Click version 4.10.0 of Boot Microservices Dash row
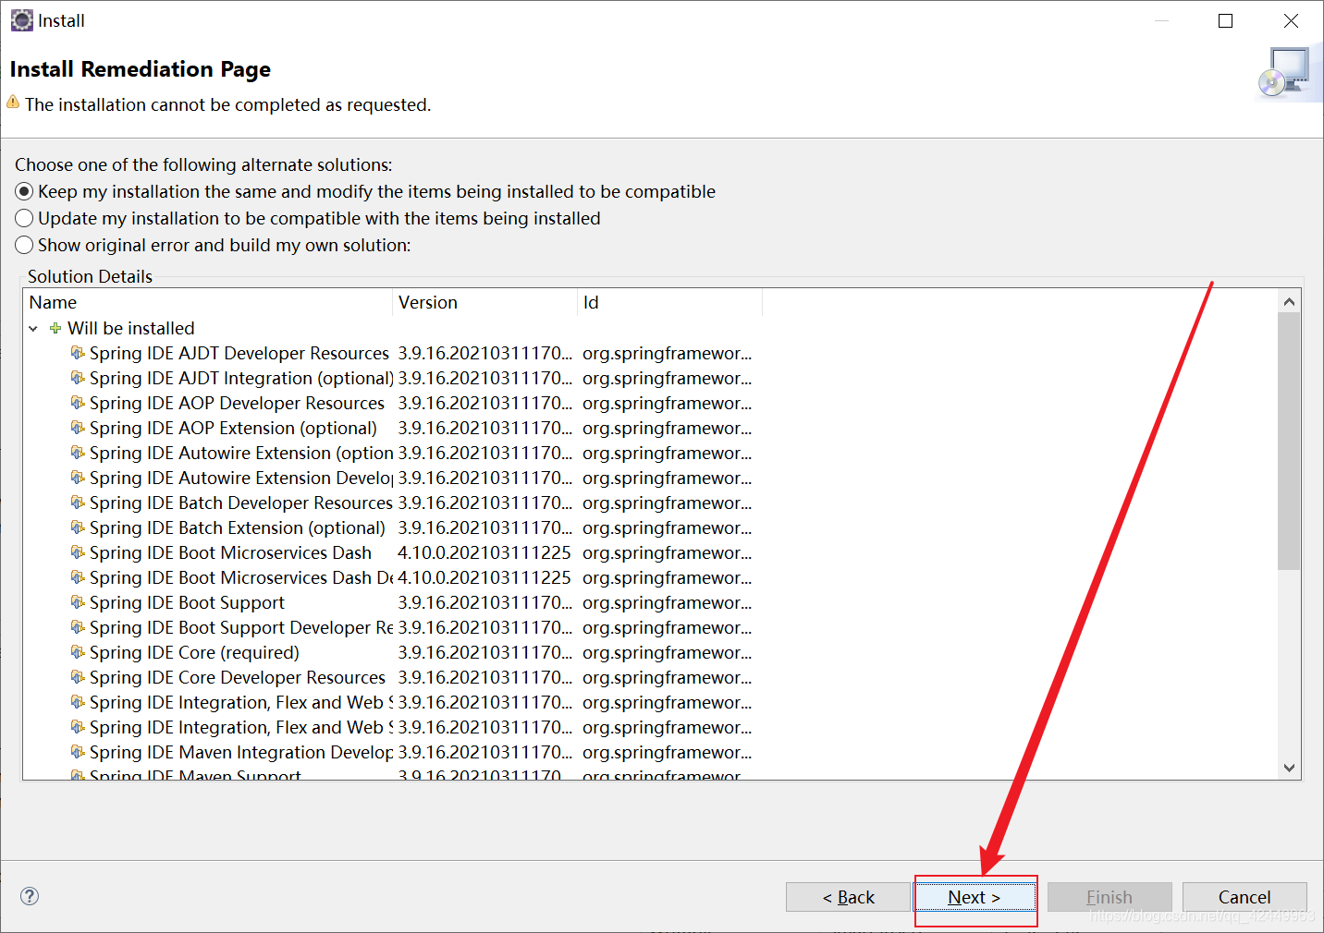The height and width of the screenshot is (933, 1324). pos(484,552)
